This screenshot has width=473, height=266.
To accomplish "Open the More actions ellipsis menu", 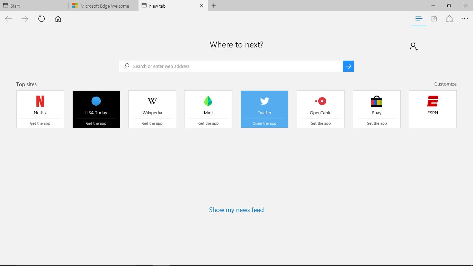I will pyautogui.click(x=465, y=19).
